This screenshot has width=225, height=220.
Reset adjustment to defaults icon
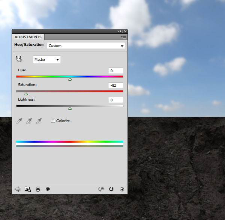point(111,189)
